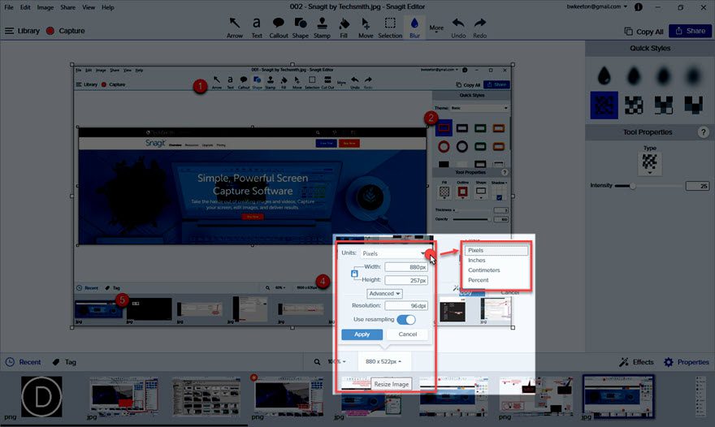Open the Share menu in menu bar
715x427 pixels.
click(x=68, y=7)
